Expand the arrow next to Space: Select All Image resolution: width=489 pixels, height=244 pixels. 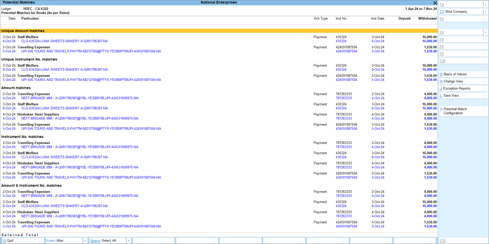(129, 241)
